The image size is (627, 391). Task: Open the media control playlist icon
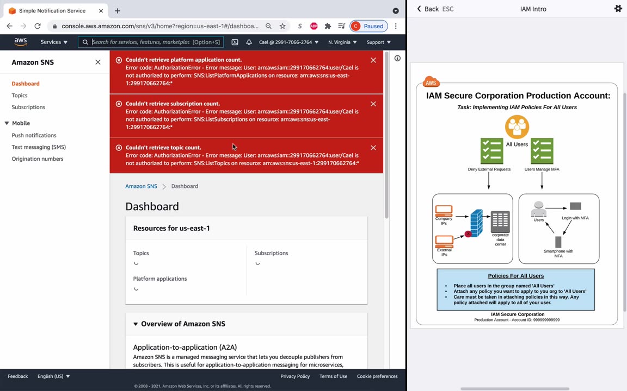pyautogui.click(x=341, y=26)
